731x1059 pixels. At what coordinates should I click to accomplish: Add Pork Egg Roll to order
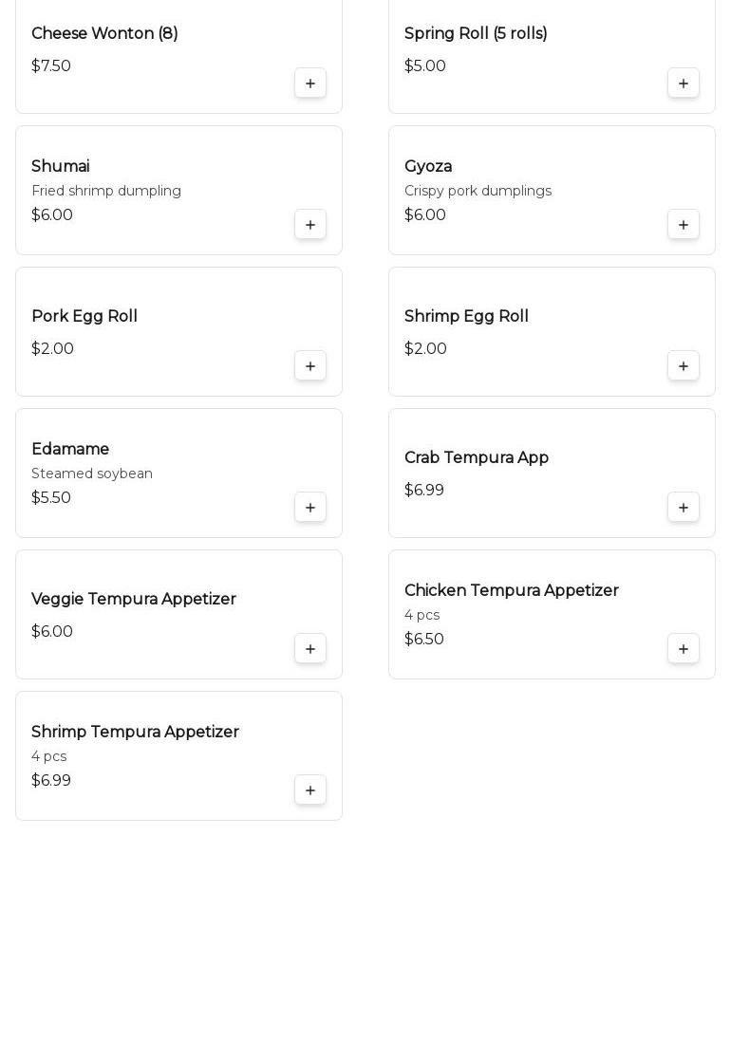pyautogui.click(x=310, y=366)
